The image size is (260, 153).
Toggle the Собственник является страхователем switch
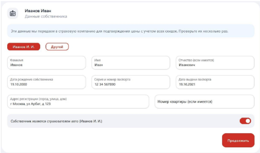[245, 121]
